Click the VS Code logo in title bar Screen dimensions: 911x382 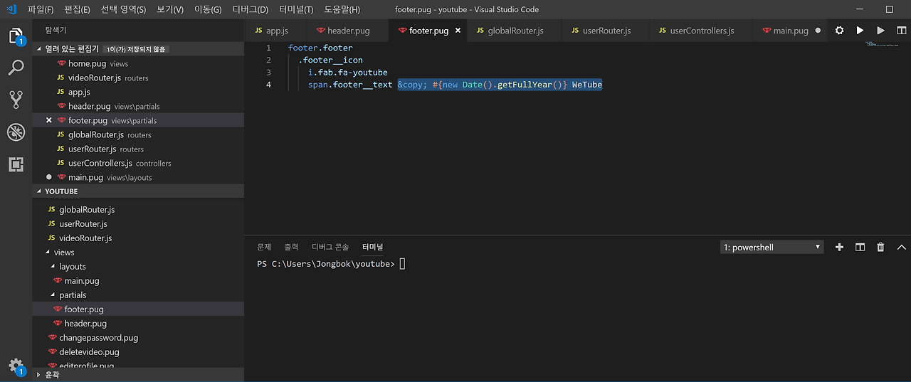(x=11, y=9)
